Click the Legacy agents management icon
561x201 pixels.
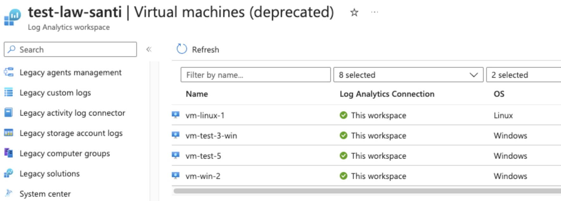point(9,72)
